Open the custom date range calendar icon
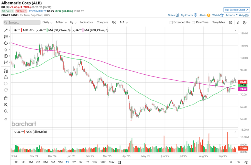The width and height of the screenshot is (251, 165). click(119, 162)
